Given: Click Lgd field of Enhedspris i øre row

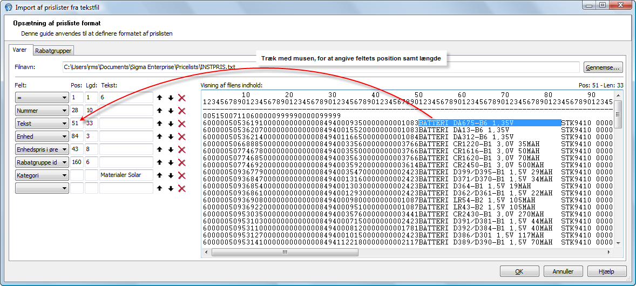Looking at the screenshot, I should (x=91, y=149).
